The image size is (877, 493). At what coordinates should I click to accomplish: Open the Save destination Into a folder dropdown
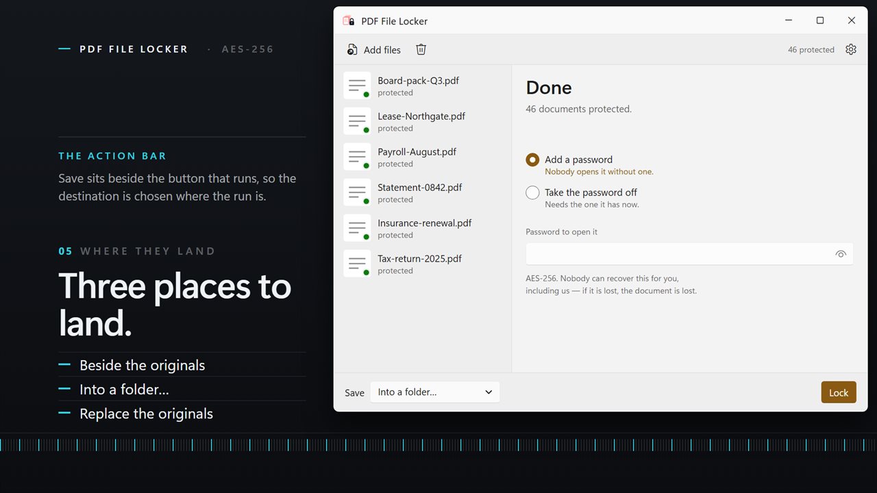point(435,392)
